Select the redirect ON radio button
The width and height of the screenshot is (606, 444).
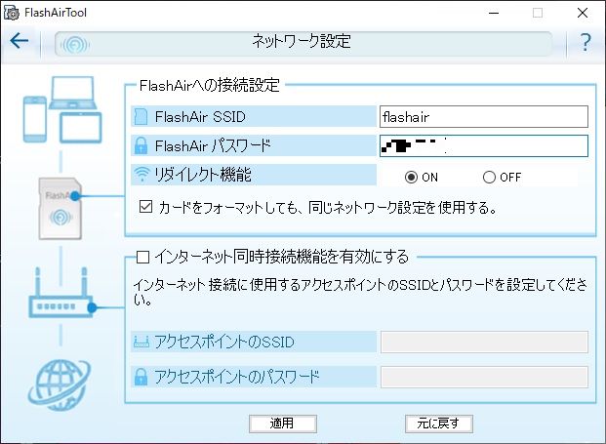[x=411, y=177]
